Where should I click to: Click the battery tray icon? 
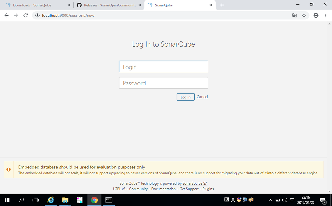click(x=278, y=200)
